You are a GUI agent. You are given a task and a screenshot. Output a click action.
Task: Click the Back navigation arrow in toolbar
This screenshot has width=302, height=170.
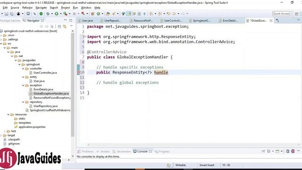point(174,14)
